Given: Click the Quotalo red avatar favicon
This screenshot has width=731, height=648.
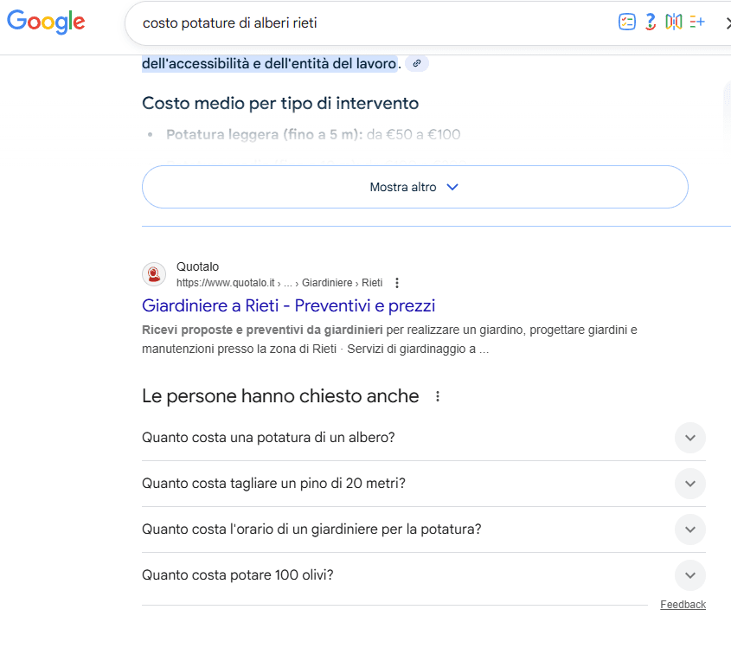Looking at the screenshot, I should point(153,274).
